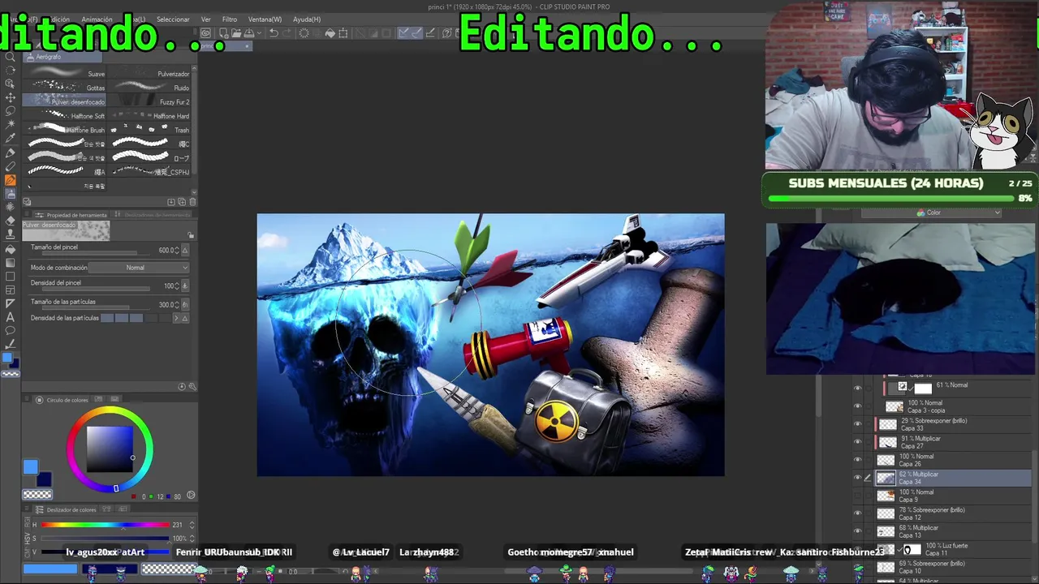Close the princi canvas tab
This screenshot has width=1039, height=584.
click(248, 45)
